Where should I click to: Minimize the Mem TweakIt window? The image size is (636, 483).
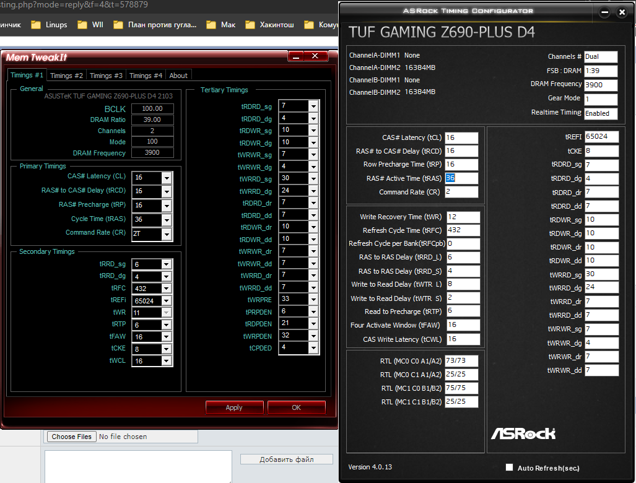coord(296,56)
